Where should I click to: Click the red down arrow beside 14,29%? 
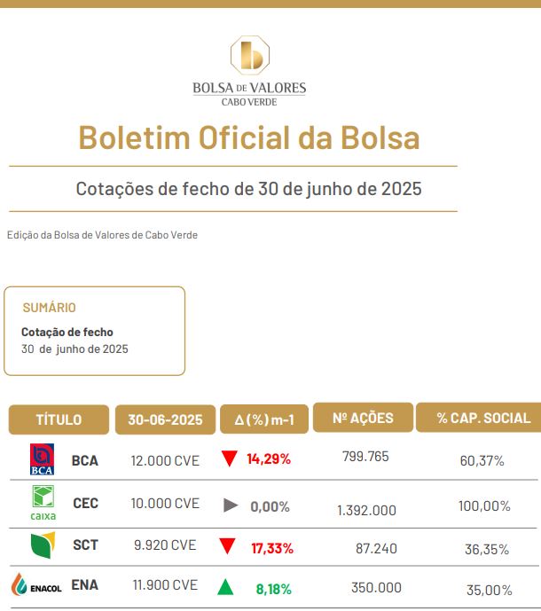[229, 458]
